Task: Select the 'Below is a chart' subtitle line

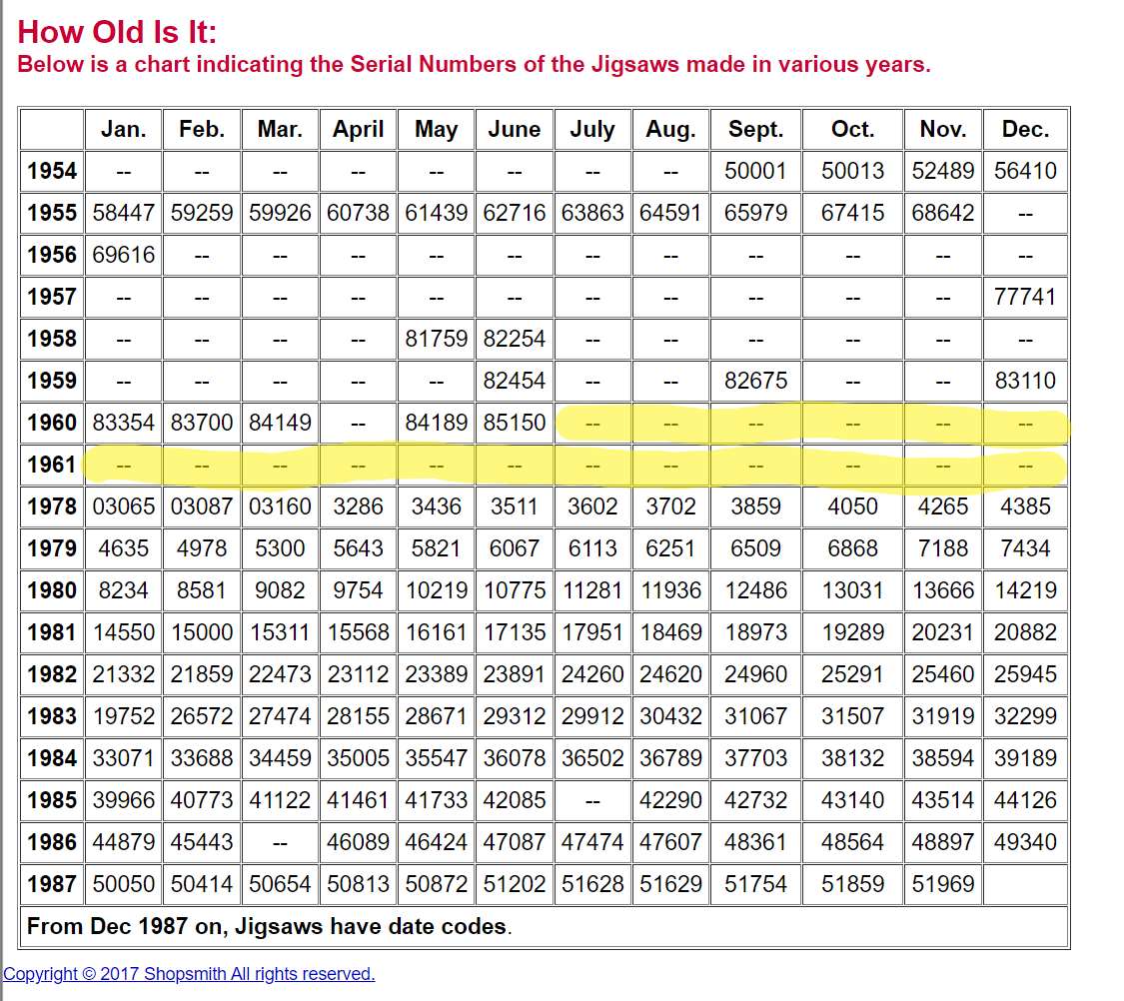Action: coord(474,65)
